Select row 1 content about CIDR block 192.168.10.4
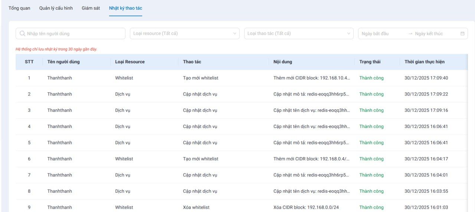 point(312,78)
